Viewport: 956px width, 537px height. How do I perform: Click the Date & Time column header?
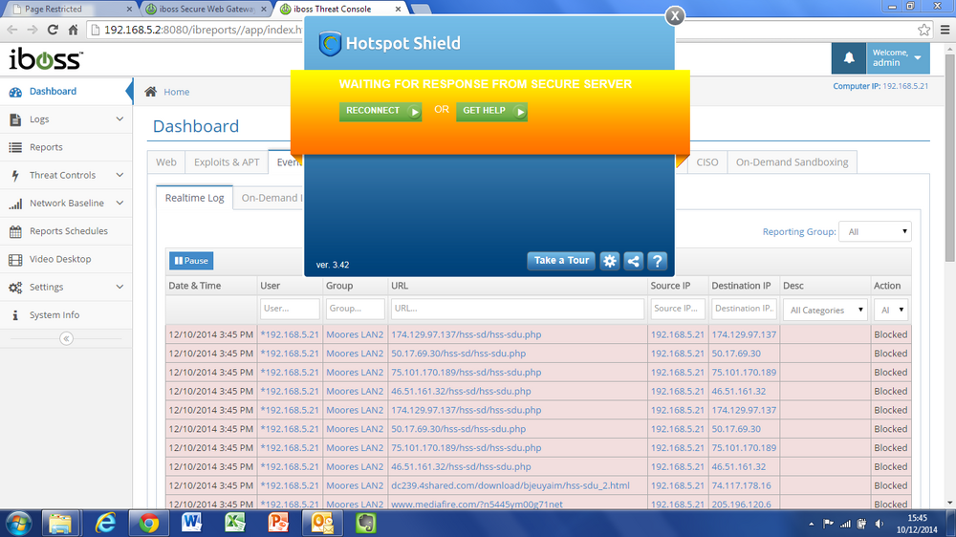[194, 286]
